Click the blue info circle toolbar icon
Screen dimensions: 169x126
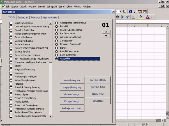(x=131, y=12)
